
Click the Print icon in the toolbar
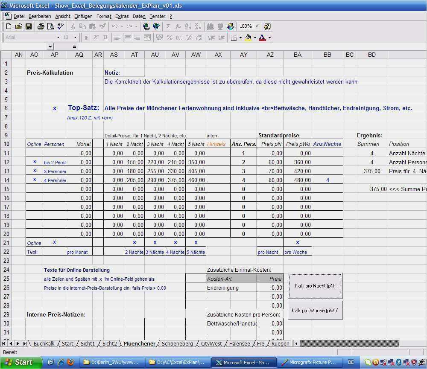pyautogui.click(x=41, y=26)
